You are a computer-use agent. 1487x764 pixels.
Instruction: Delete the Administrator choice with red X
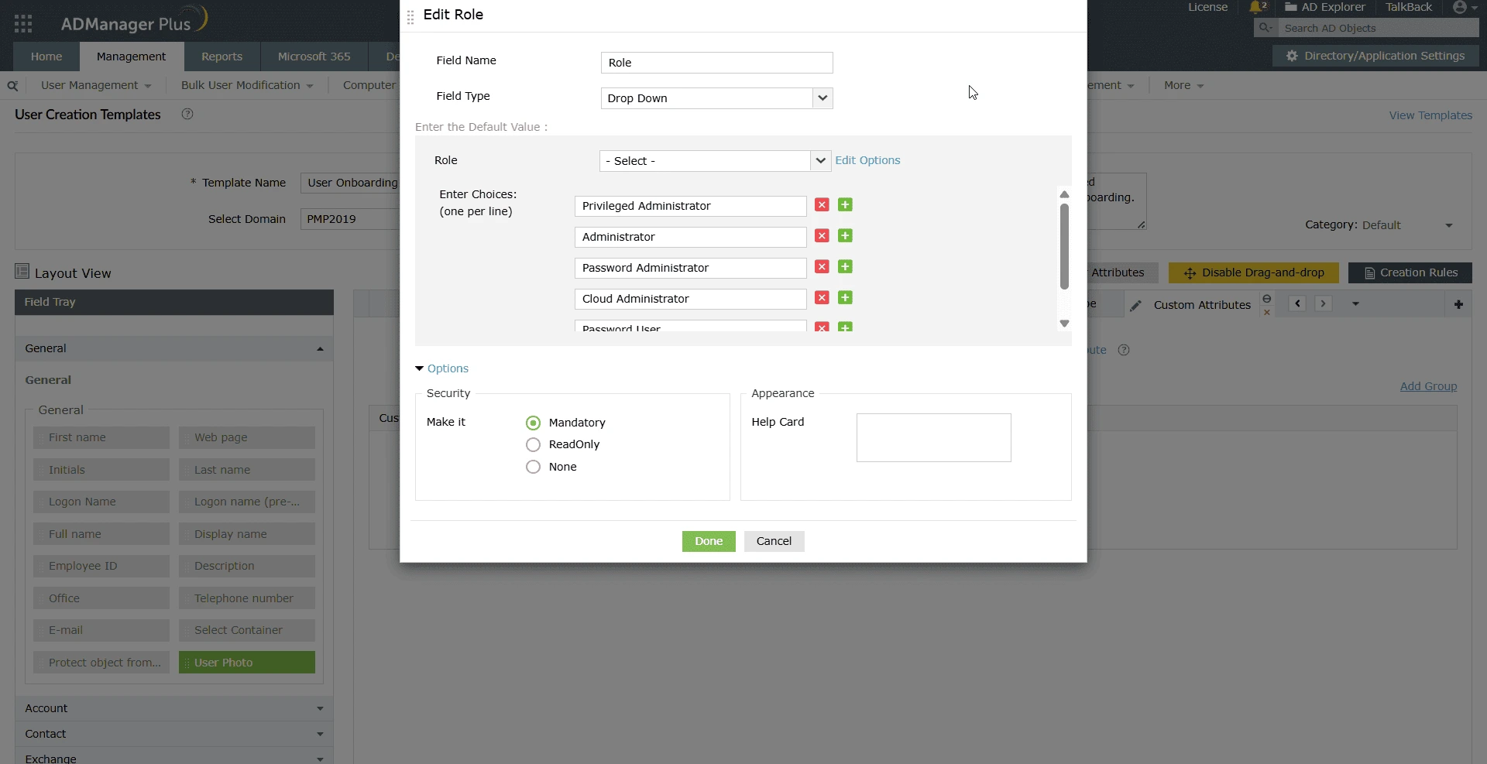click(x=821, y=236)
